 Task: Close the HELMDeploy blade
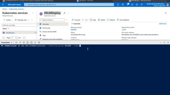tap(166, 13)
